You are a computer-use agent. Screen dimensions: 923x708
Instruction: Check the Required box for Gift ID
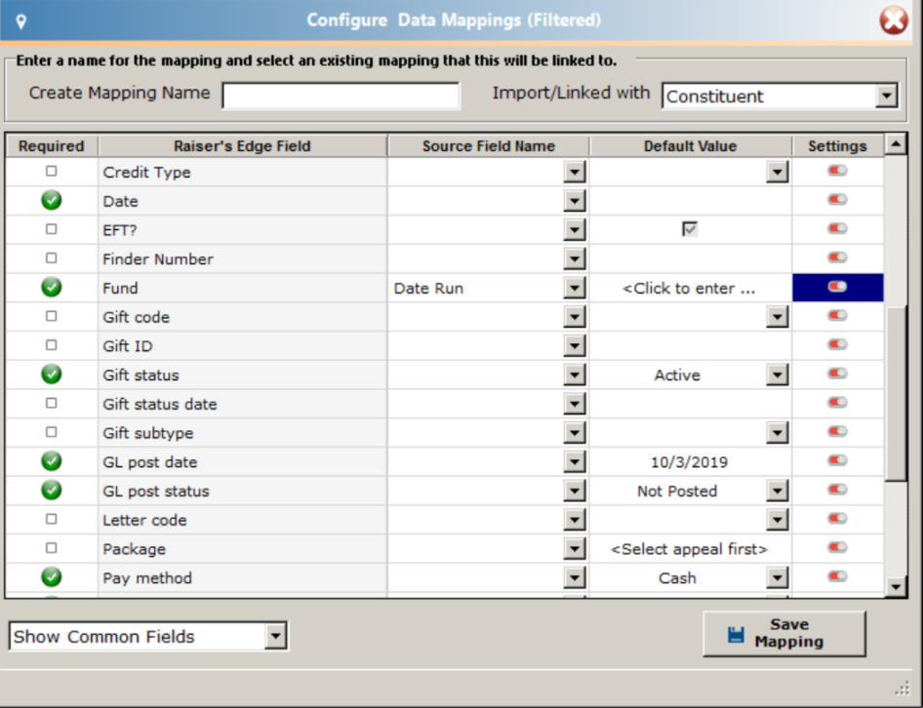coord(52,345)
